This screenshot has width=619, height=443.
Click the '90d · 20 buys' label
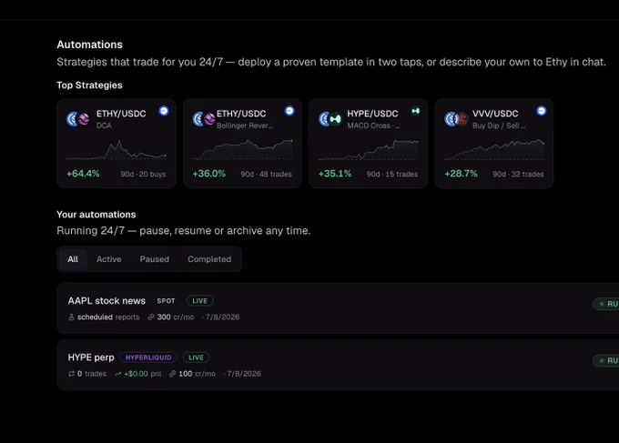tap(143, 174)
